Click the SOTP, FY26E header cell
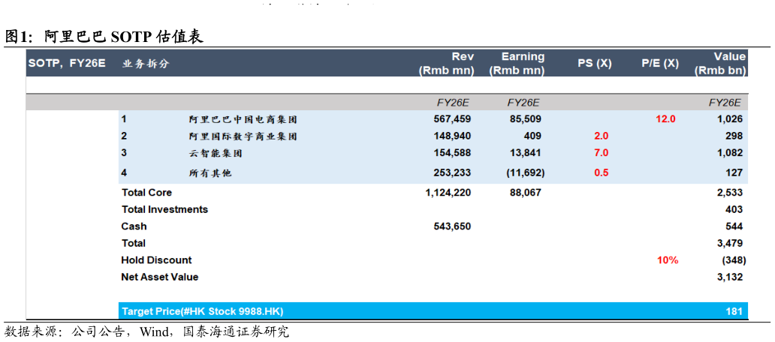The image size is (775, 342). pos(67,64)
